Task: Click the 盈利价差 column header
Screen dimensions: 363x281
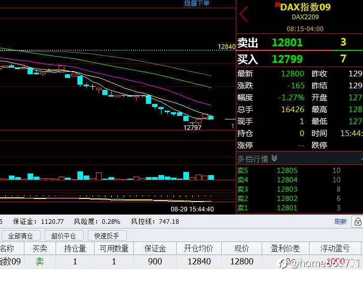Action: (286, 249)
